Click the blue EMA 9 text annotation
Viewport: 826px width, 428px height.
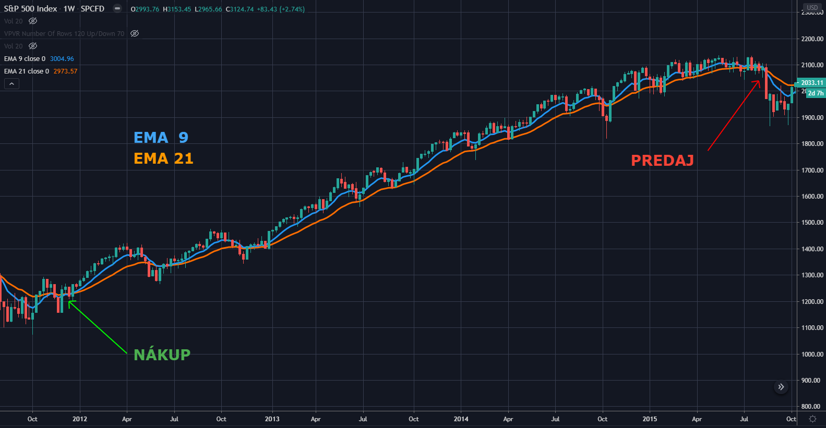coord(161,138)
